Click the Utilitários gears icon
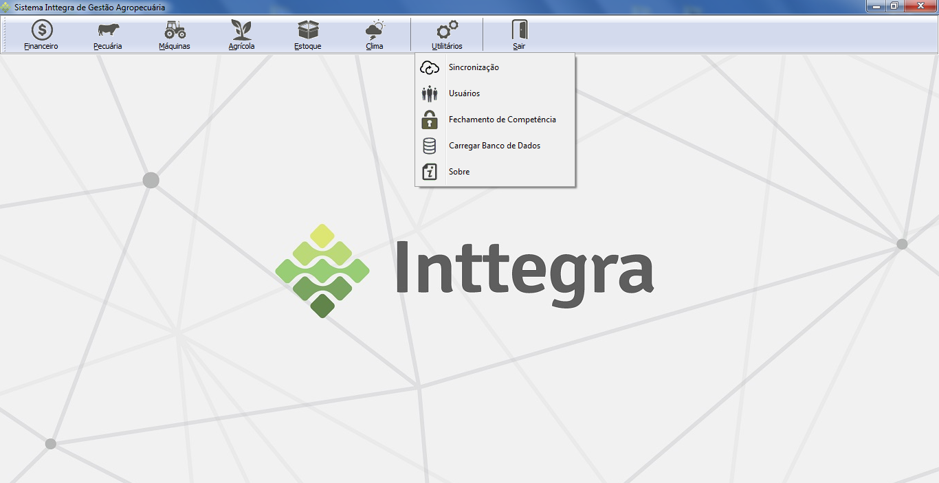 [448, 30]
